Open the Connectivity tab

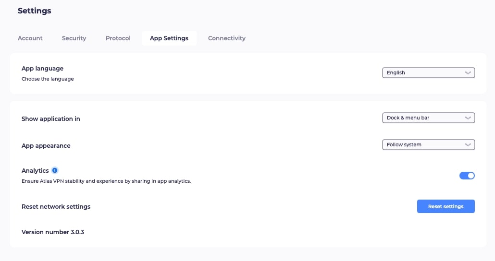[x=227, y=38]
